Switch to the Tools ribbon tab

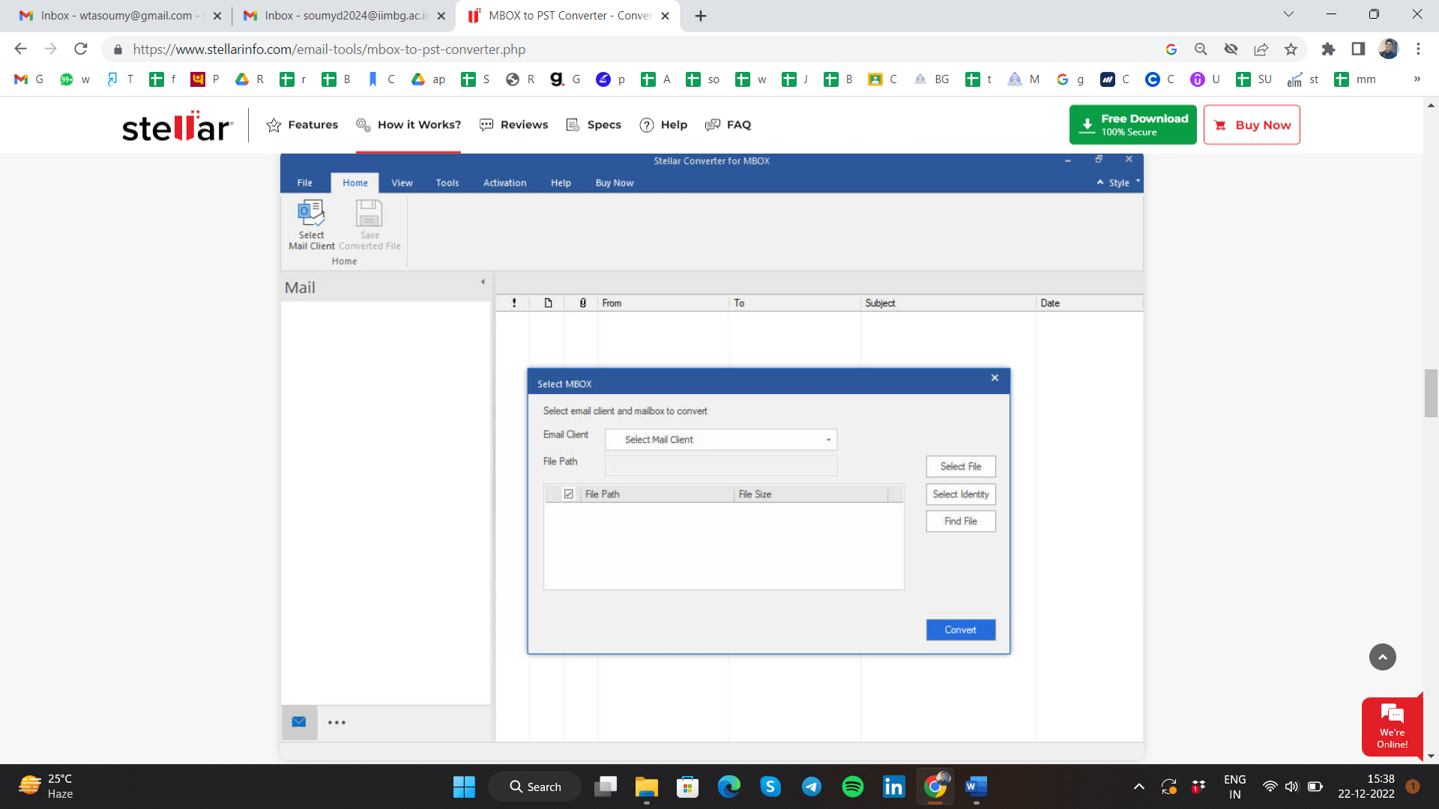pyautogui.click(x=447, y=183)
